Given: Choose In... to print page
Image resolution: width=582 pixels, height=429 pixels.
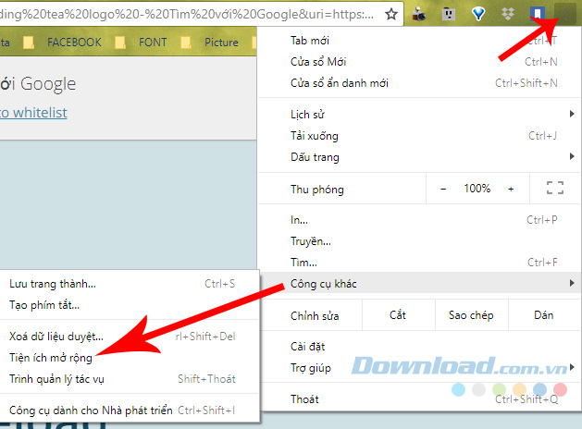Looking at the screenshot, I should click(419, 220).
